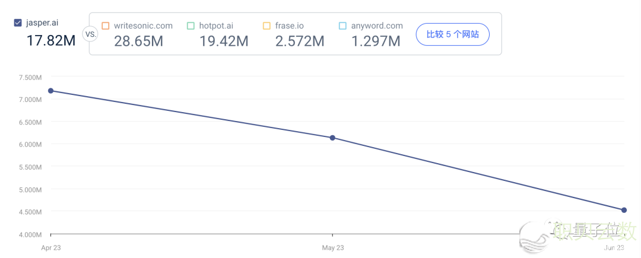Check the writesonic.com checkbox

[x=106, y=26]
